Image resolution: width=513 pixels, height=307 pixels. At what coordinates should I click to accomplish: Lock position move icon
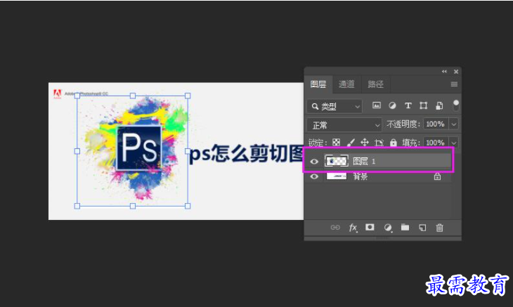[x=365, y=143]
